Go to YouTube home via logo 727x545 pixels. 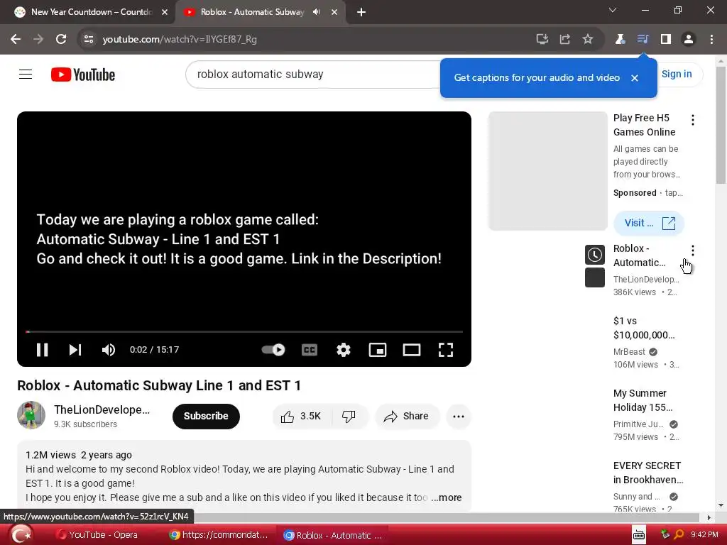(x=83, y=75)
